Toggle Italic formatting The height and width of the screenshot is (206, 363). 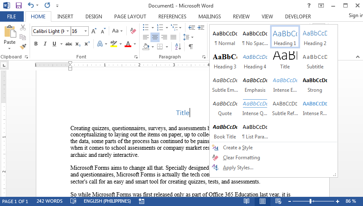click(x=44, y=44)
